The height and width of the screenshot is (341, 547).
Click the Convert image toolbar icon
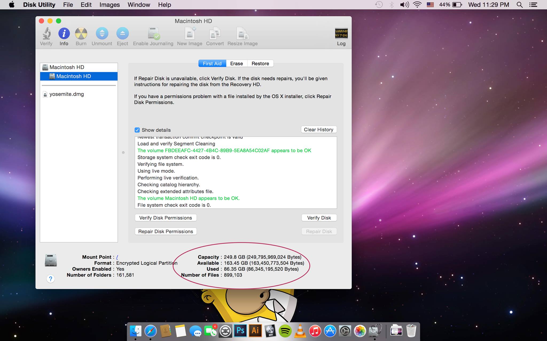(x=215, y=34)
